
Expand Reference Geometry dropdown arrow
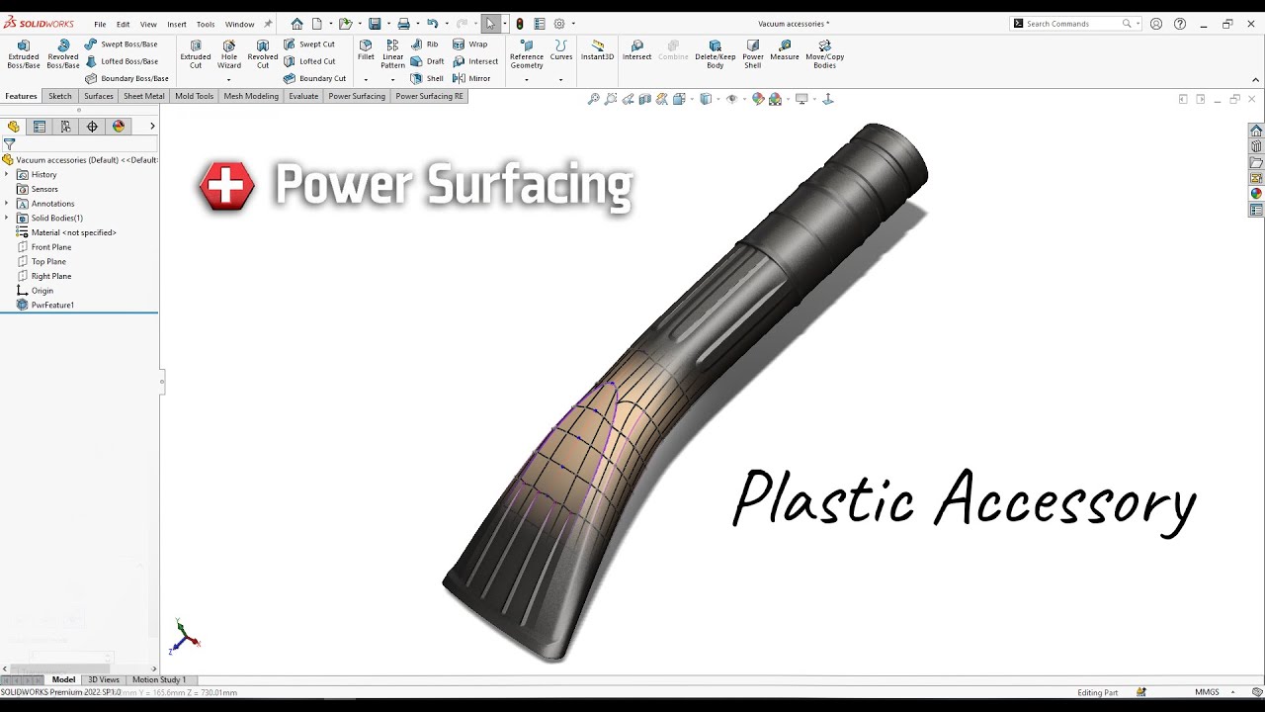[527, 79]
